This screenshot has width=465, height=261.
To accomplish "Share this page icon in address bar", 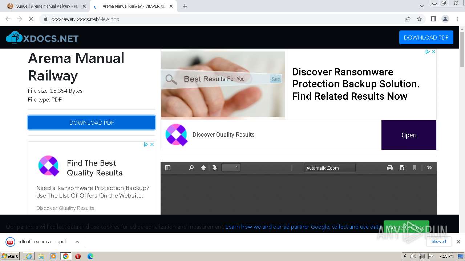I will pos(408,19).
